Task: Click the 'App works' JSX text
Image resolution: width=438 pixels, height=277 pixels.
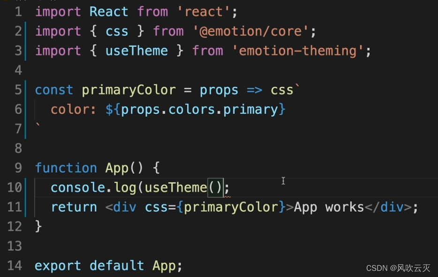Action: pyautogui.click(x=329, y=207)
